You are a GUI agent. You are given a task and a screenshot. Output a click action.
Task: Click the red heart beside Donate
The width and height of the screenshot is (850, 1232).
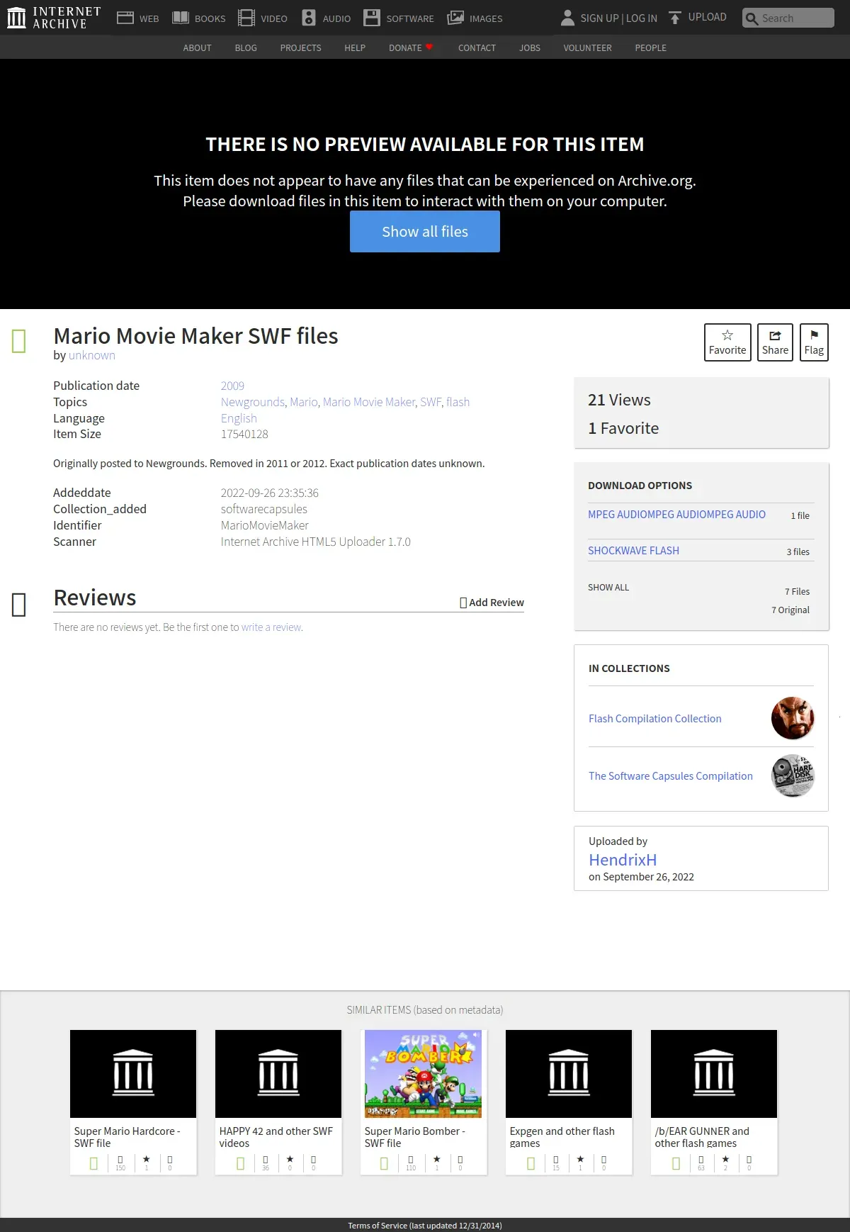pos(429,47)
